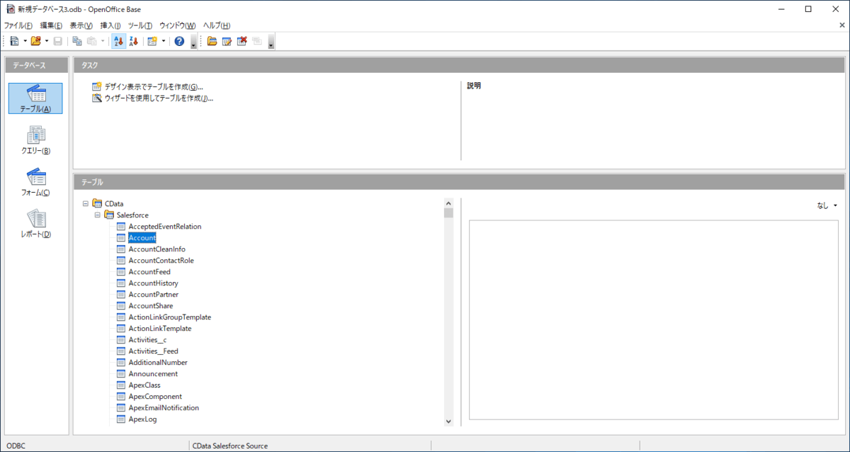Click the Sort Descending (Z-A) icon
The image size is (850, 452).
pyautogui.click(x=133, y=41)
